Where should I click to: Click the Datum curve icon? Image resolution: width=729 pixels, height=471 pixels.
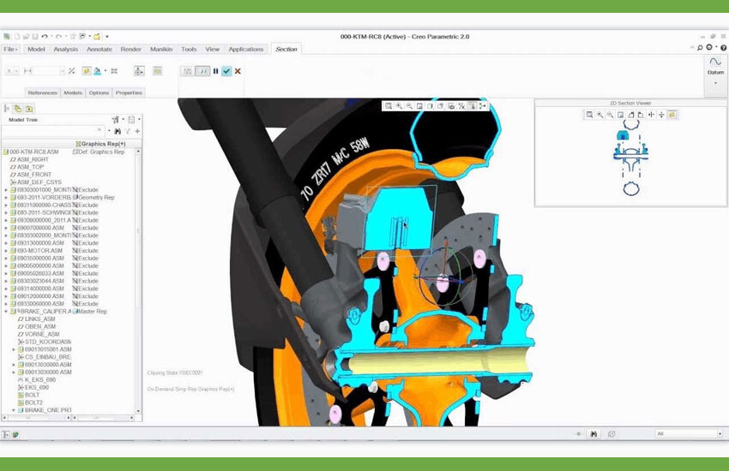pyautogui.click(x=715, y=63)
